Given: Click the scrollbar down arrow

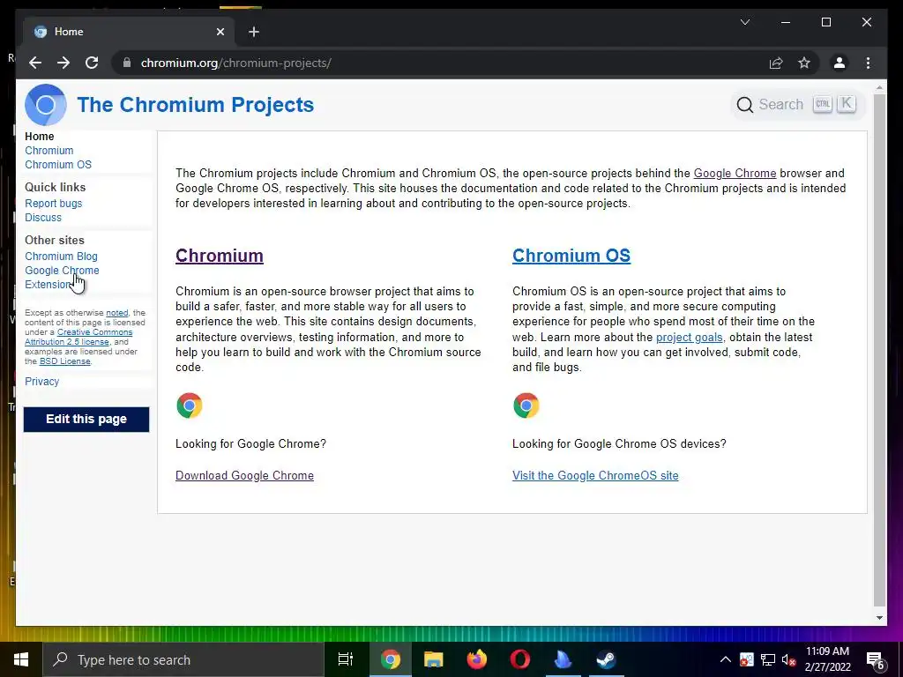Looking at the screenshot, I should [x=879, y=618].
